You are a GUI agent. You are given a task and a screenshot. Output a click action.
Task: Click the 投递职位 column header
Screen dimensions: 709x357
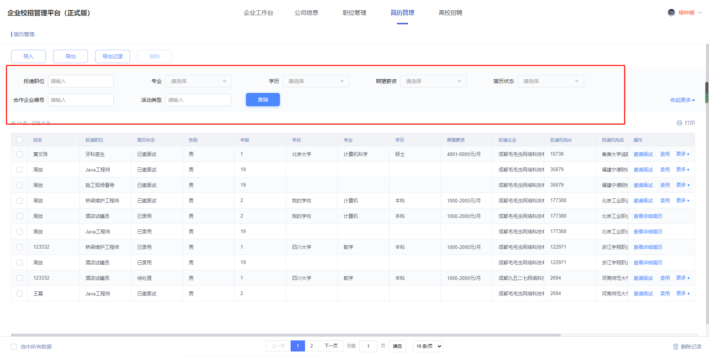click(x=94, y=140)
